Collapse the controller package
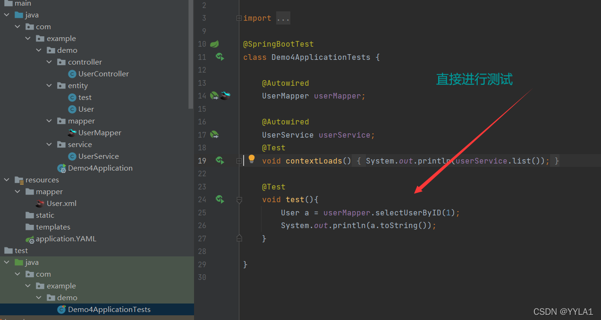 (x=49, y=62)
